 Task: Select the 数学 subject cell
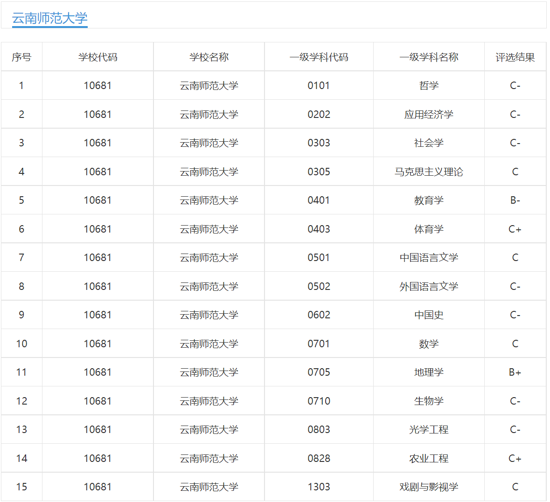pyautogui.click(x=429, y=344)
